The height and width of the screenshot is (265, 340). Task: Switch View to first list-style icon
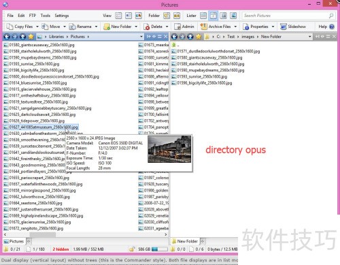(x=118, y=16)
